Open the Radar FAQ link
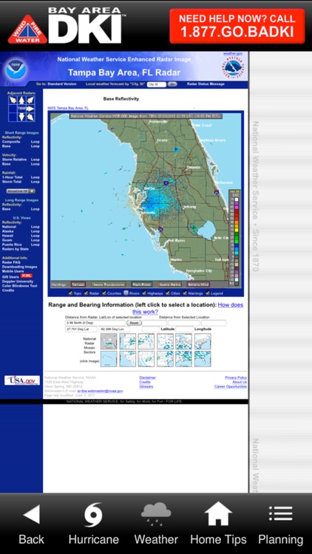This screenshot has width=312, height=554. pos(11,262)
